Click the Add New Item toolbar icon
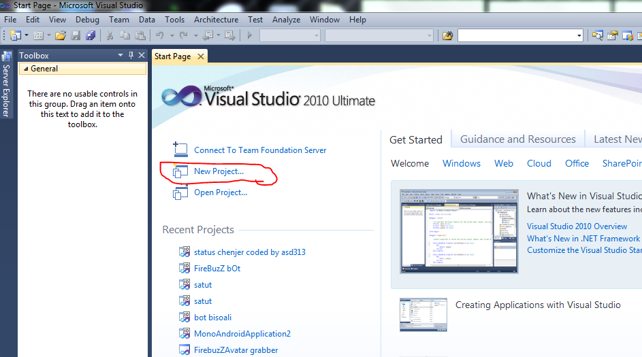 click(x=38, y=35)
